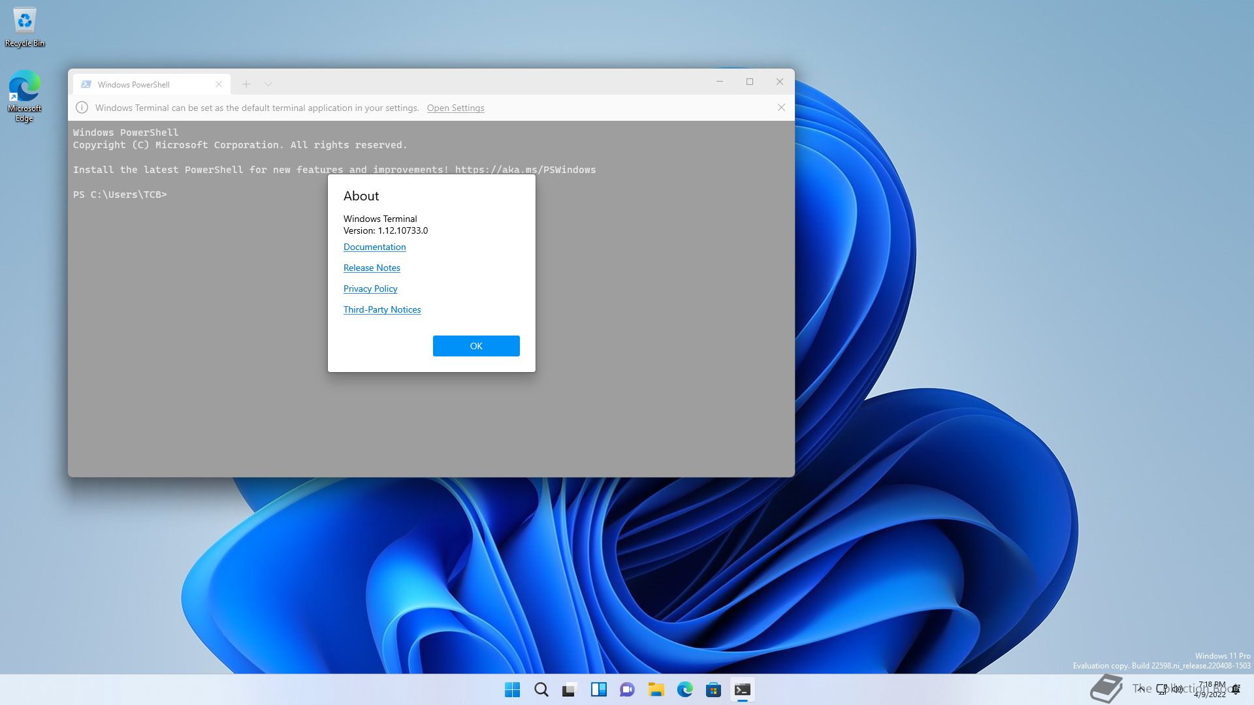This screenshot has height=705, width=1254.
Task: Minimize the Windows Terminal window
Action: [720, 82]
